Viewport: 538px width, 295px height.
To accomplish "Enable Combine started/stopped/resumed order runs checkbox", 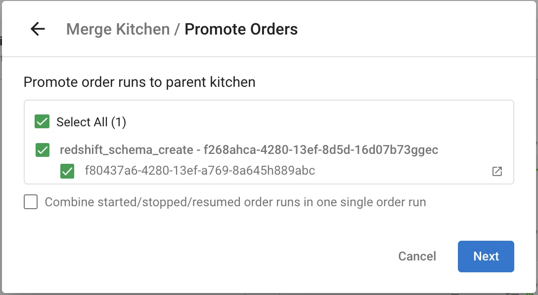I will 31,202.
